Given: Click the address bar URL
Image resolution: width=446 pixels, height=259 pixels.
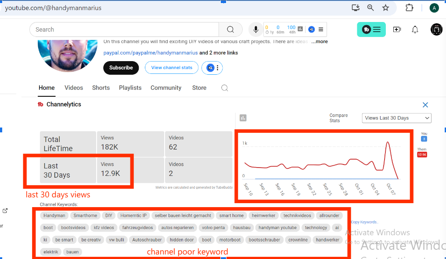Looking at the screenshot, I should [x=53, y=8].
